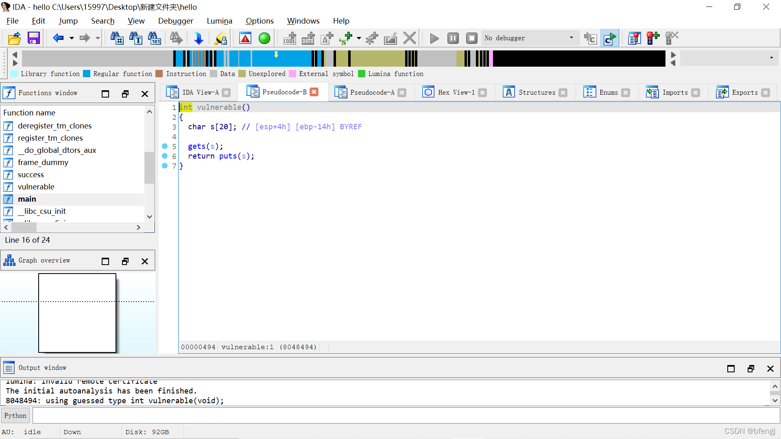Click the Stop debugger button
This screenshot has width=781, height=439.
pyautogui.click(x=470, y=37)
